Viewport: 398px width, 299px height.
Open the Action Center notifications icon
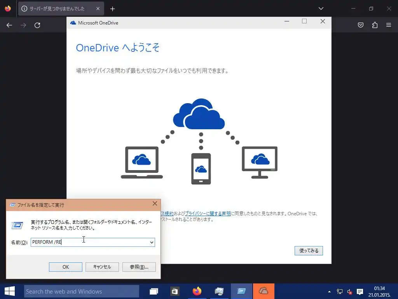[x=360, y=292]
